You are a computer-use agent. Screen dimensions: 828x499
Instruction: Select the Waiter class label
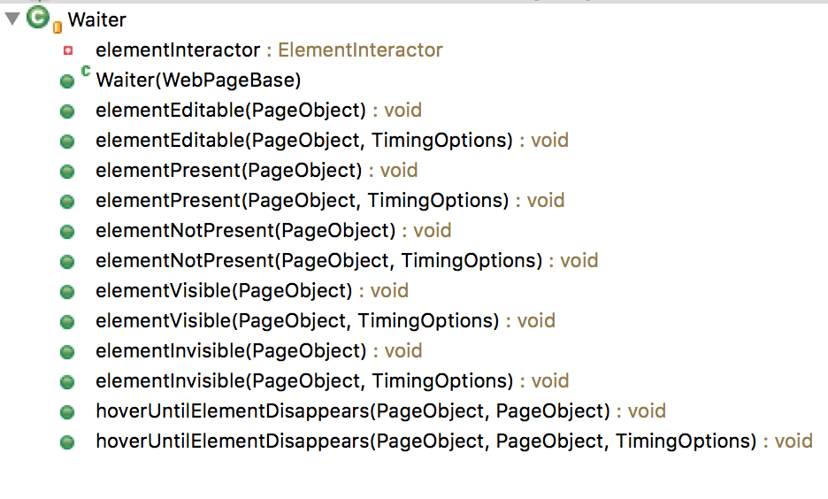tap(96, 19)
